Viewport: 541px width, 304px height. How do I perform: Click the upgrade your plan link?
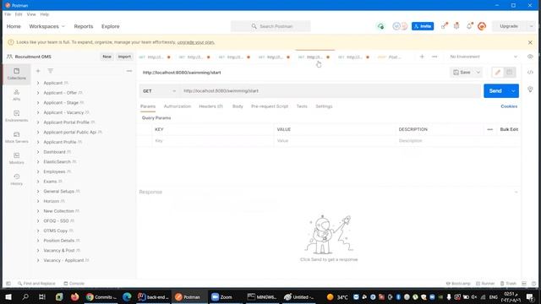[x=195, y=42]
